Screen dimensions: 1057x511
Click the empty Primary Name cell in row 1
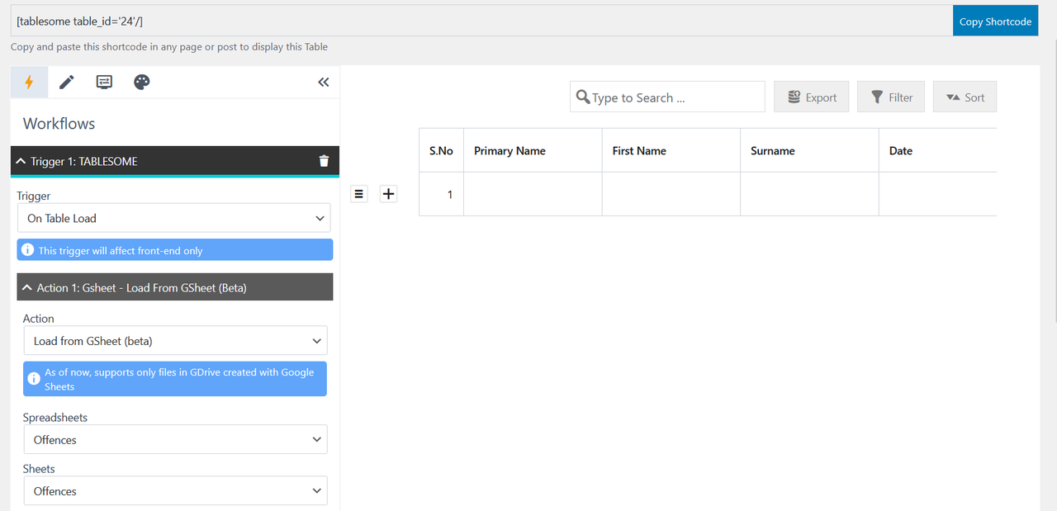tap(533, 194)
